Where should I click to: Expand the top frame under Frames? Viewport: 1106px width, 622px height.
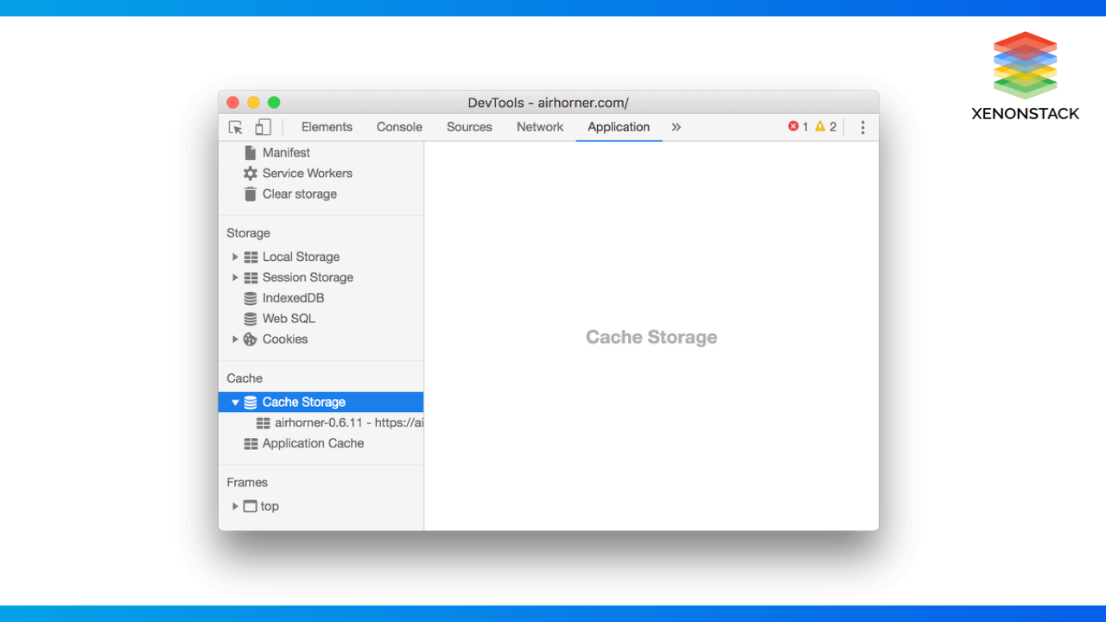click(235, 506)
